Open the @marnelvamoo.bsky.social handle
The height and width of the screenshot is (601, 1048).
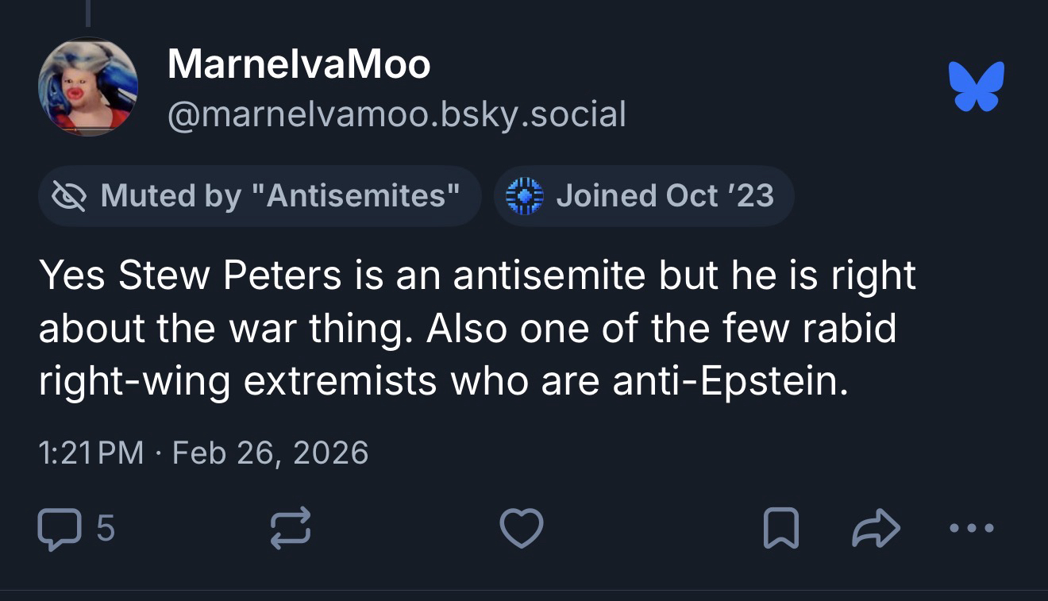coord(396,114)
